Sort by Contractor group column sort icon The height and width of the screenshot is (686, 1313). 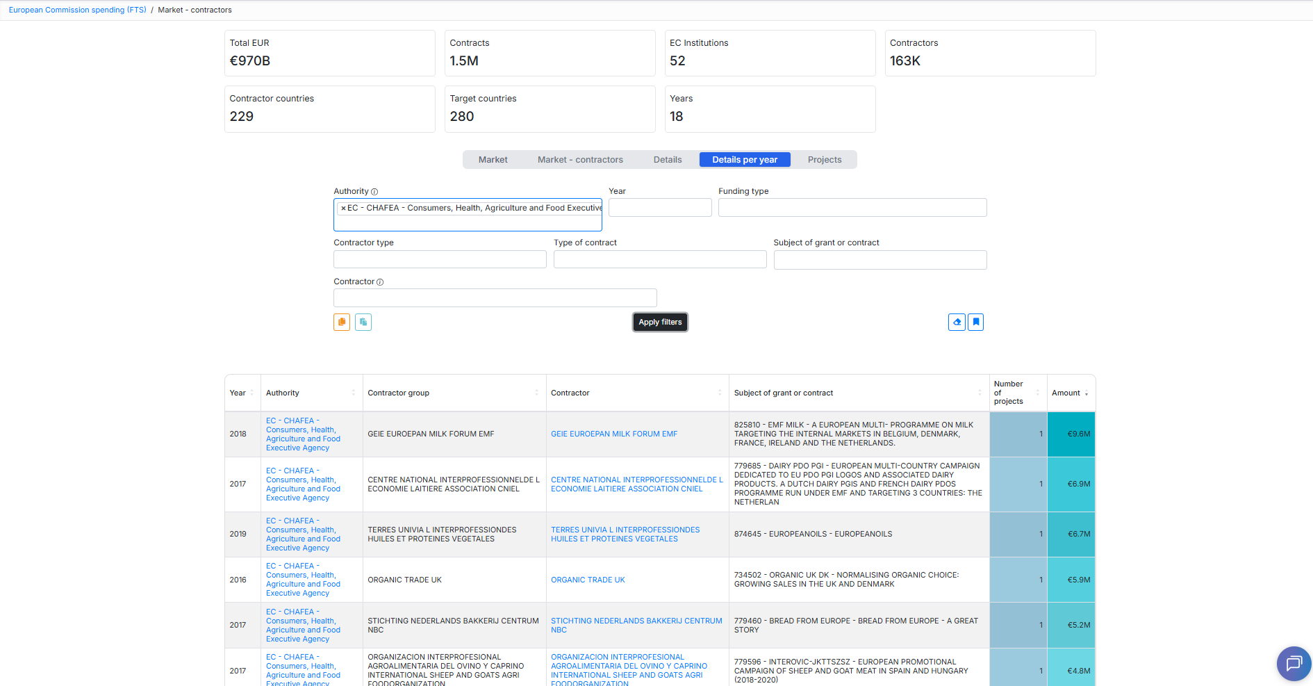pos(536,393)
